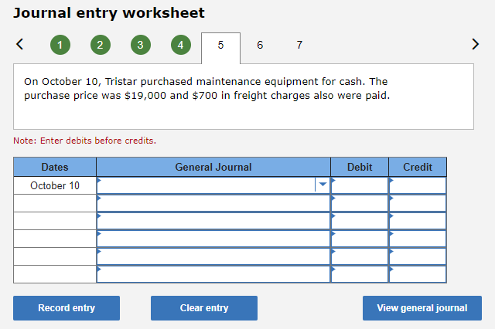Click the Record entry button
The width and height of the screenshot is (495, 329).
[x=67, y=308]
